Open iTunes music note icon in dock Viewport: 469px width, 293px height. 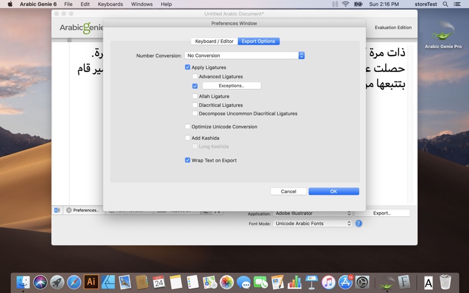point(328,282)
